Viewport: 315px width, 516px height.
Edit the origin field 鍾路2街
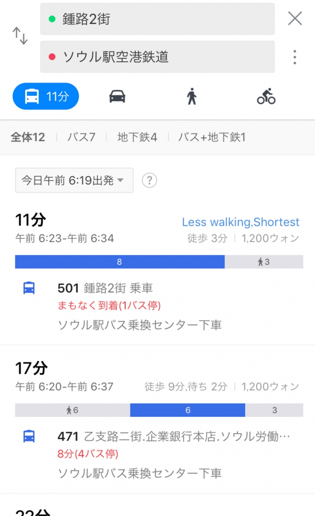pos(157,19)
